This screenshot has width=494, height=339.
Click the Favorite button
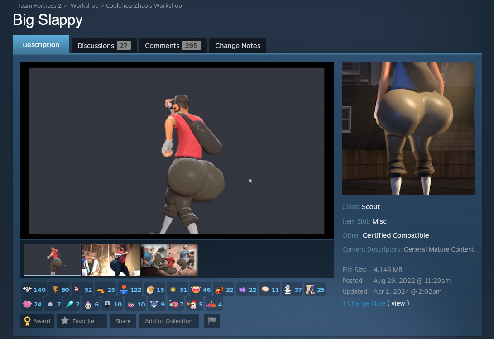82,321
